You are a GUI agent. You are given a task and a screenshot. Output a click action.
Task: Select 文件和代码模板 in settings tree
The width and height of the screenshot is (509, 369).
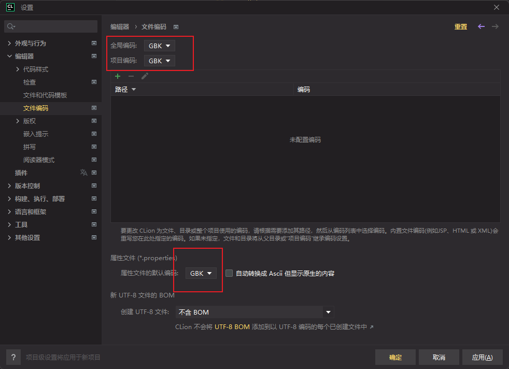coord(45,95)
